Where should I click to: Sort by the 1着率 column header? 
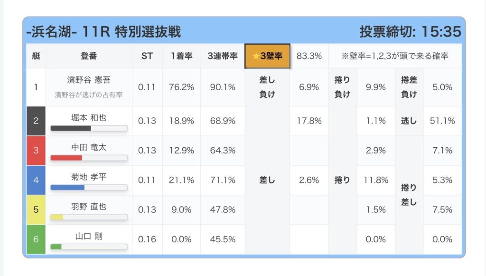[x=181, y=56]
